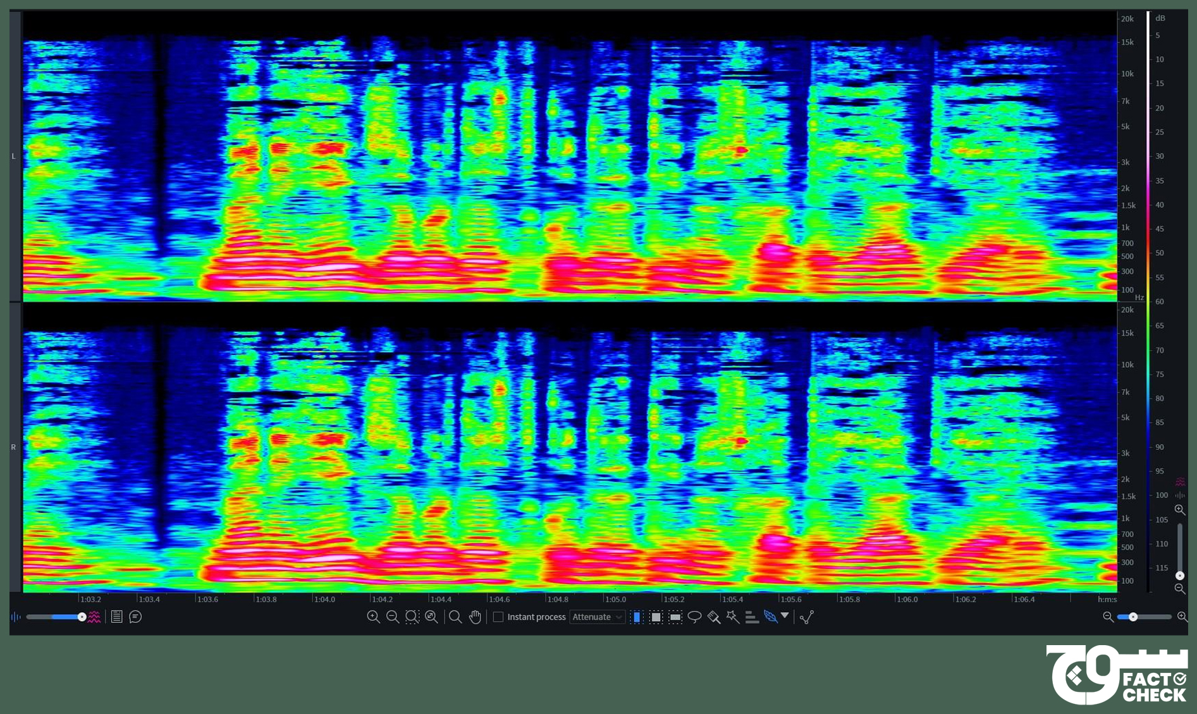Image resolution: width=1197 pixels, height=714 pixels.
Task: Select the Lasso selection tool
Action: point(694,617)
